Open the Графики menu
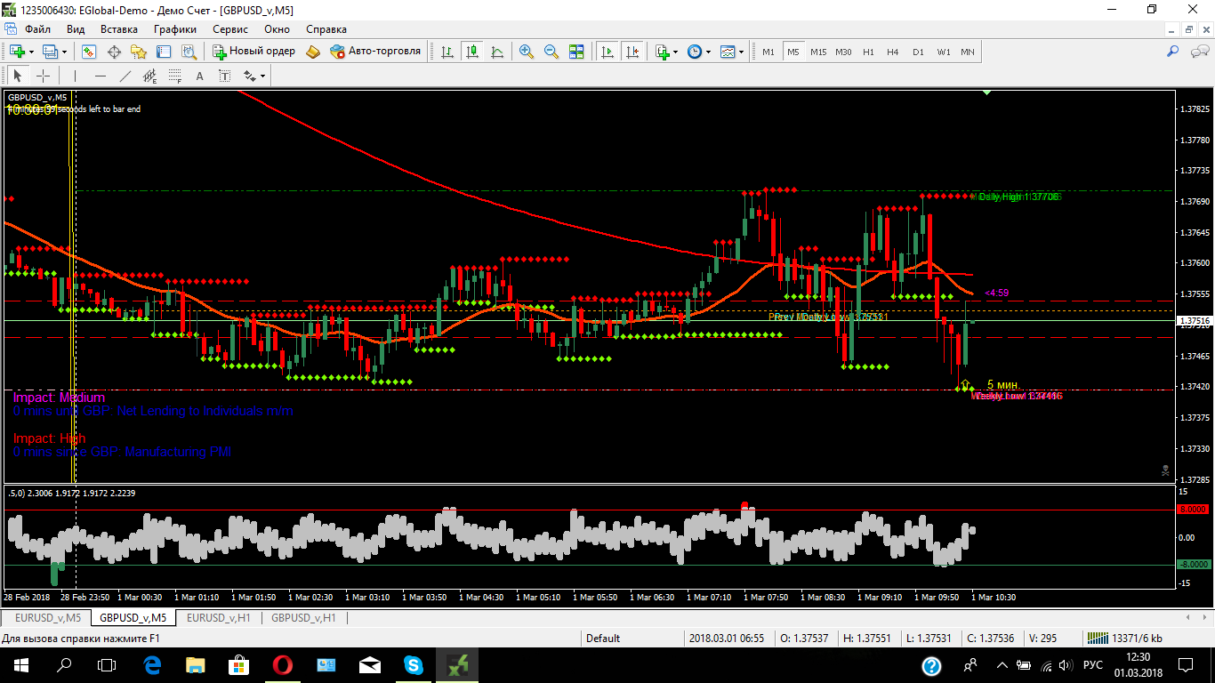Image resolution: width=1215 pixels, height=683 pixels. 174,28
